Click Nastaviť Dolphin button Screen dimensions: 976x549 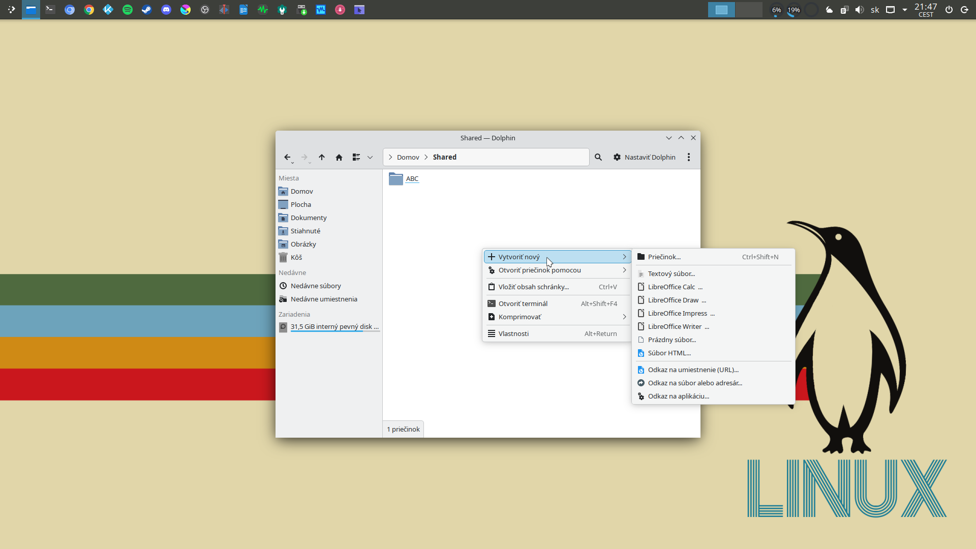click(x=644, y=158)
